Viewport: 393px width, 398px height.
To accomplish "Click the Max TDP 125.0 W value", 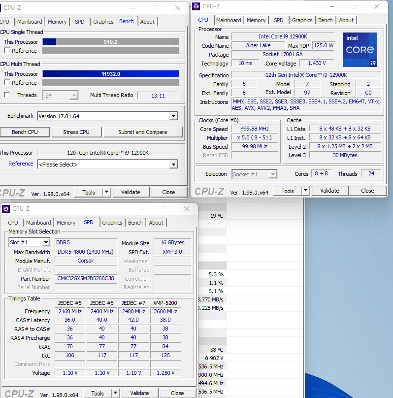I will click(x=324, y=45).
